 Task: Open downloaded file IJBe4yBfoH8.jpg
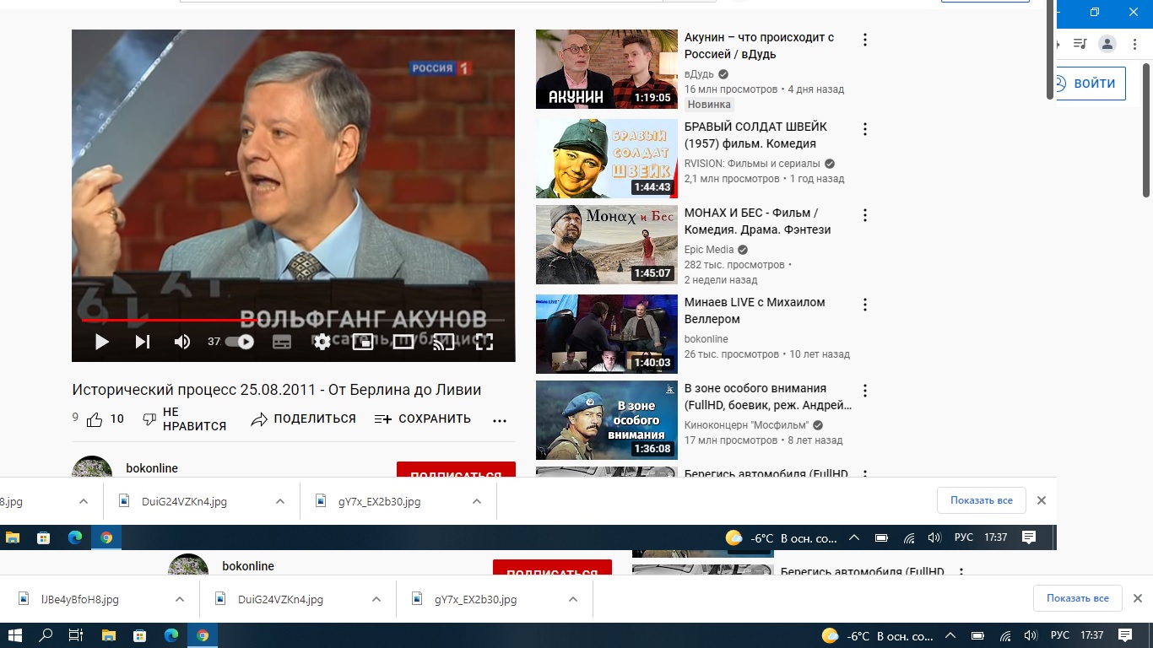tap(80, 600)
